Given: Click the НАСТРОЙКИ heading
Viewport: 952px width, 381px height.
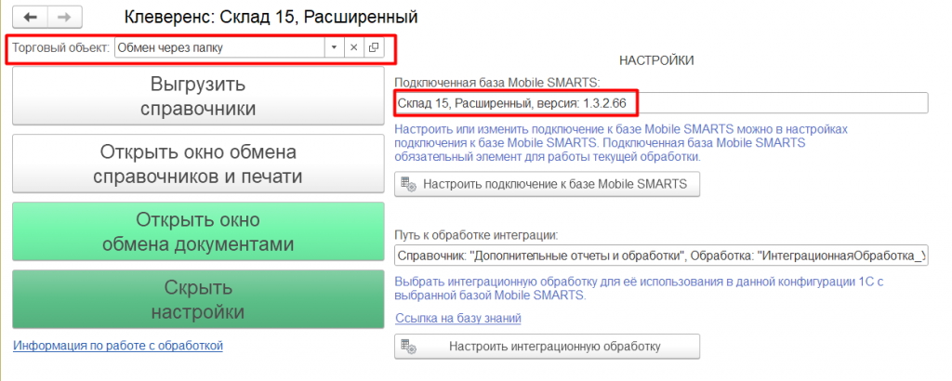Looking at the screenshot, I should click(656, 60).
